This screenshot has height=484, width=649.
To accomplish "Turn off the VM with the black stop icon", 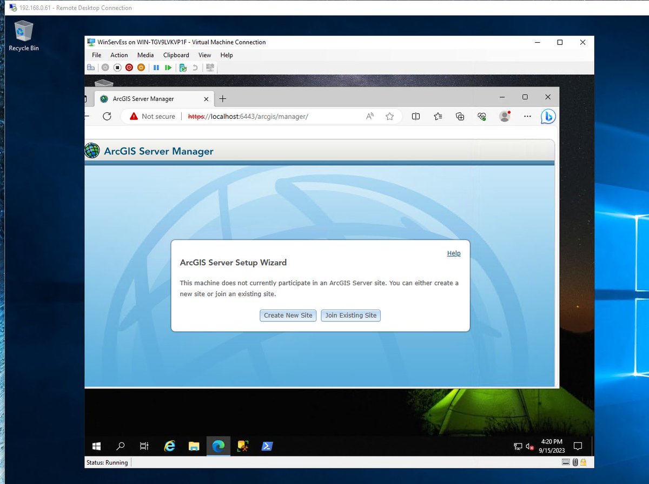I will 117,68.
